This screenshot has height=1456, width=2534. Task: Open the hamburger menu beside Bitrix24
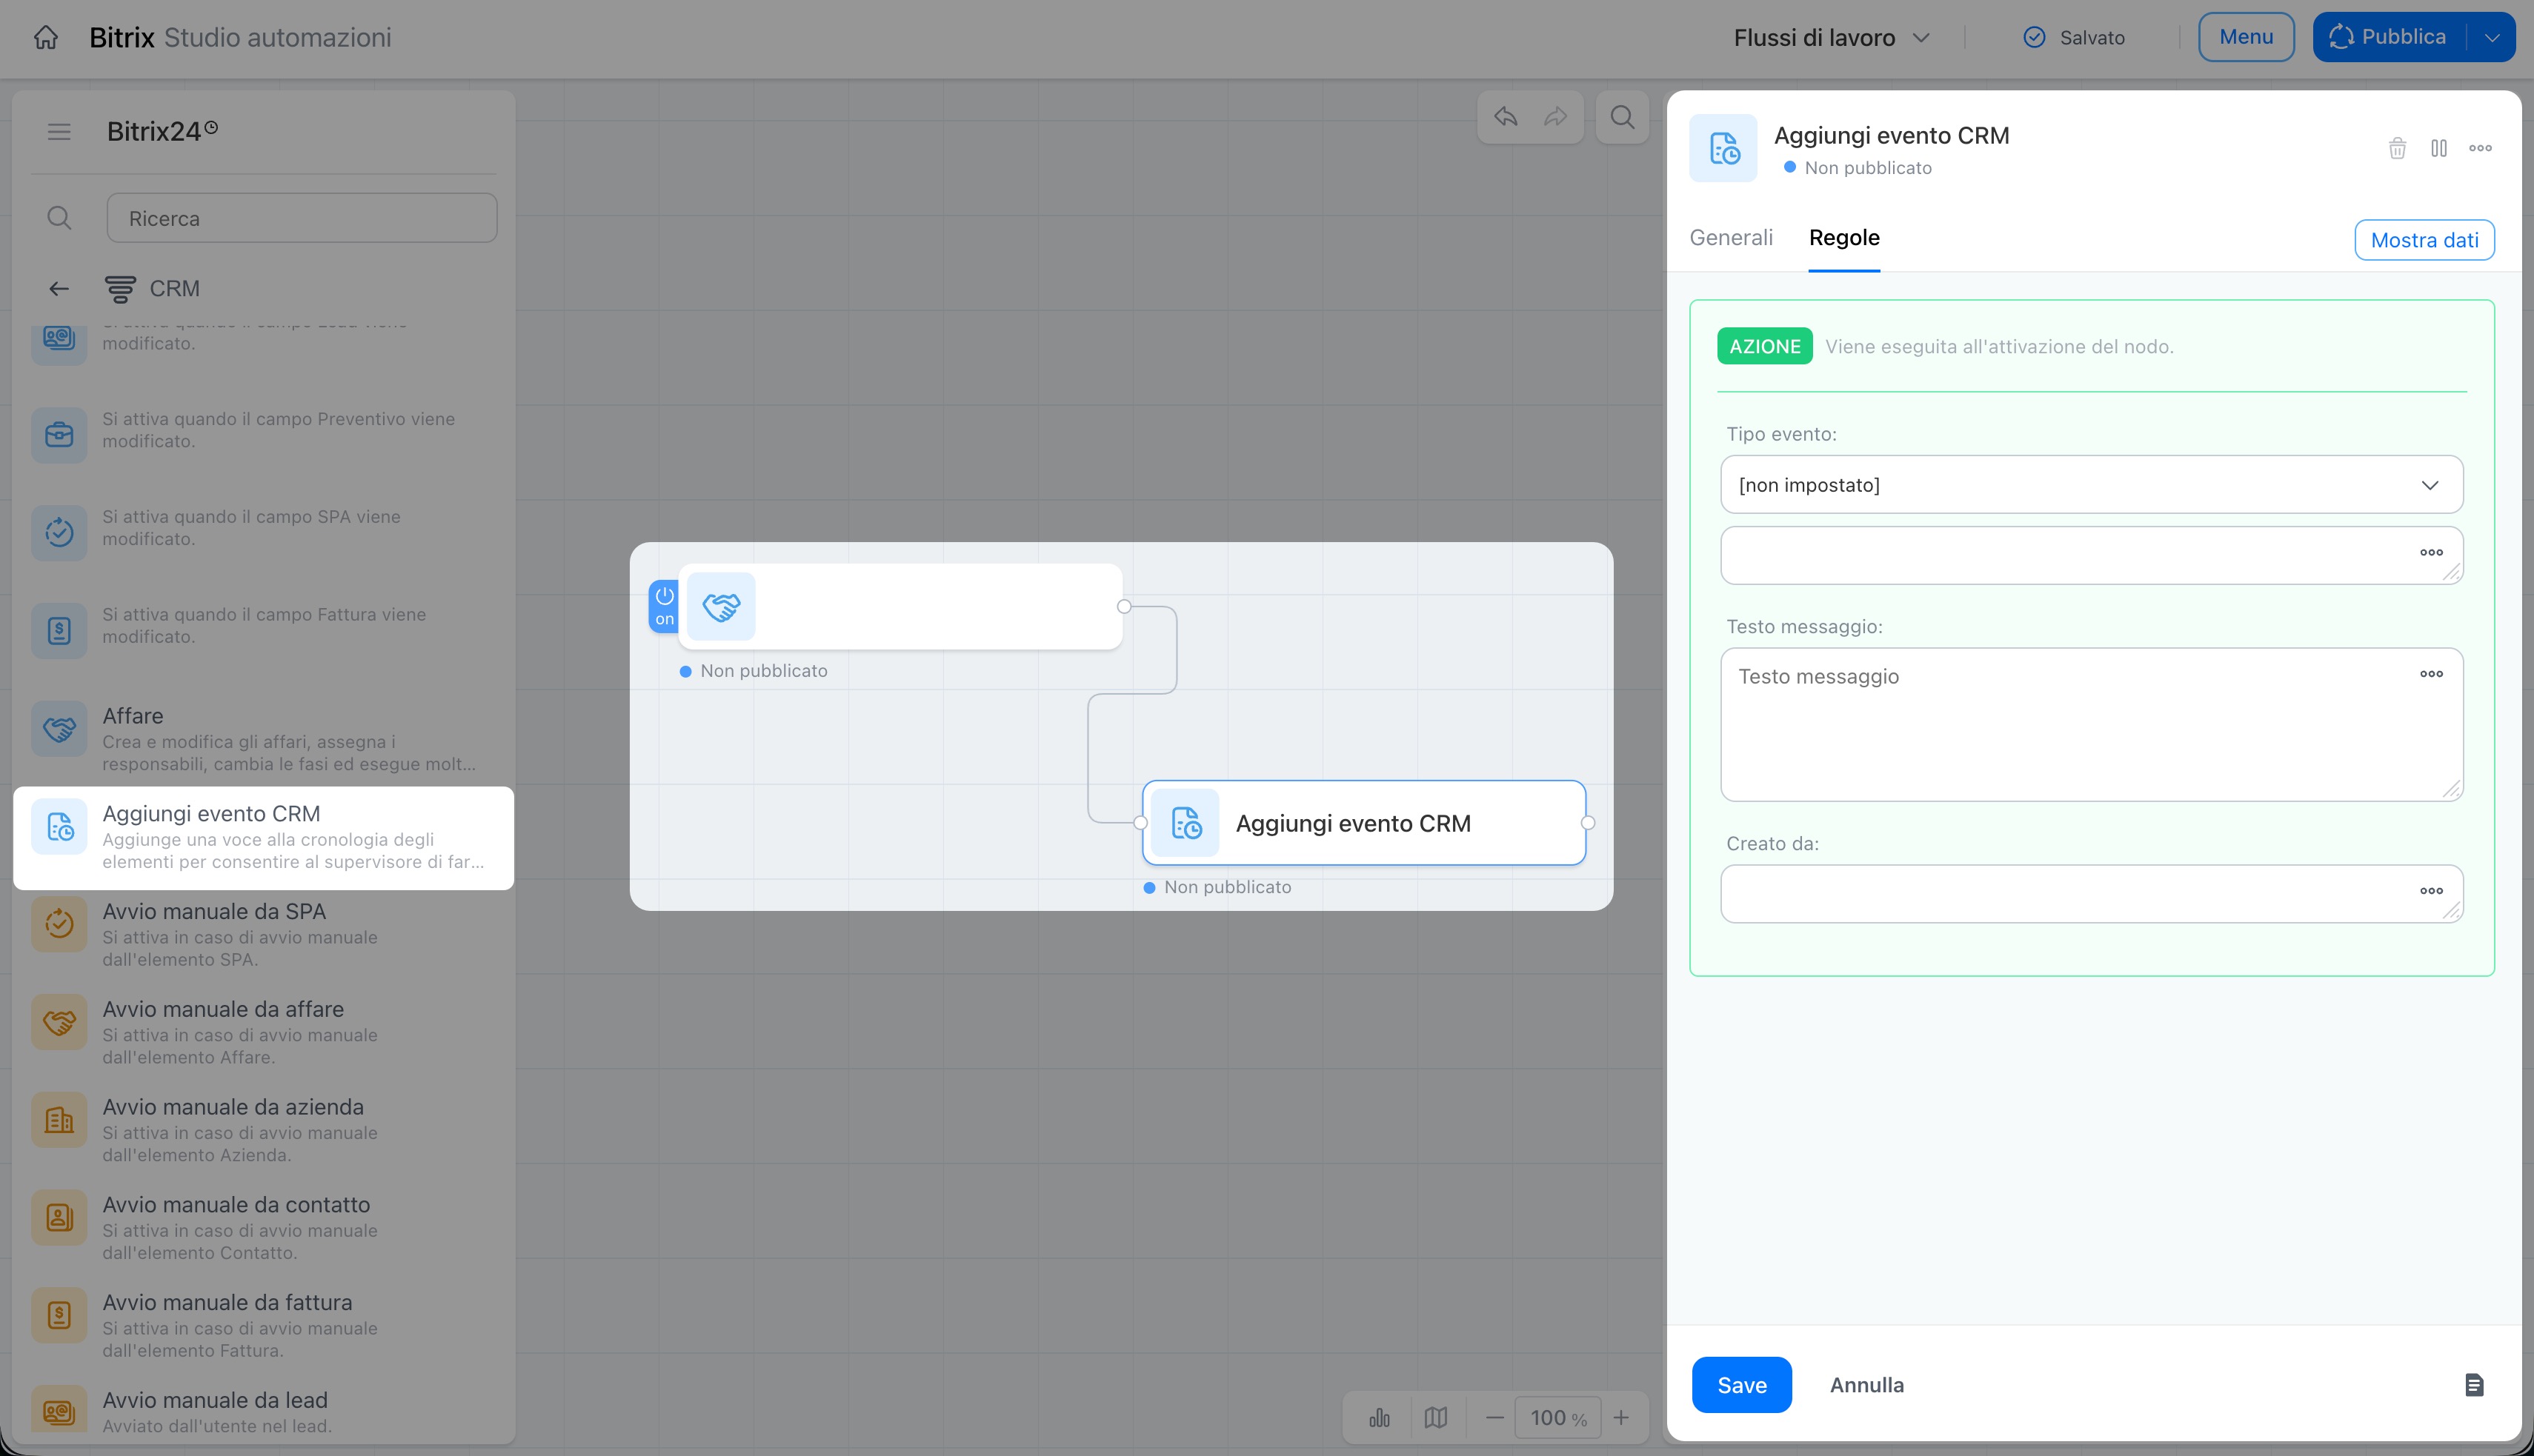point(59,132)
